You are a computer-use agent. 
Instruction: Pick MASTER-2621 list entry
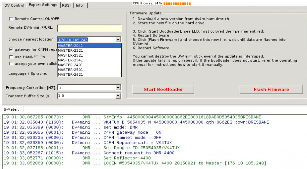coord(89,74)
